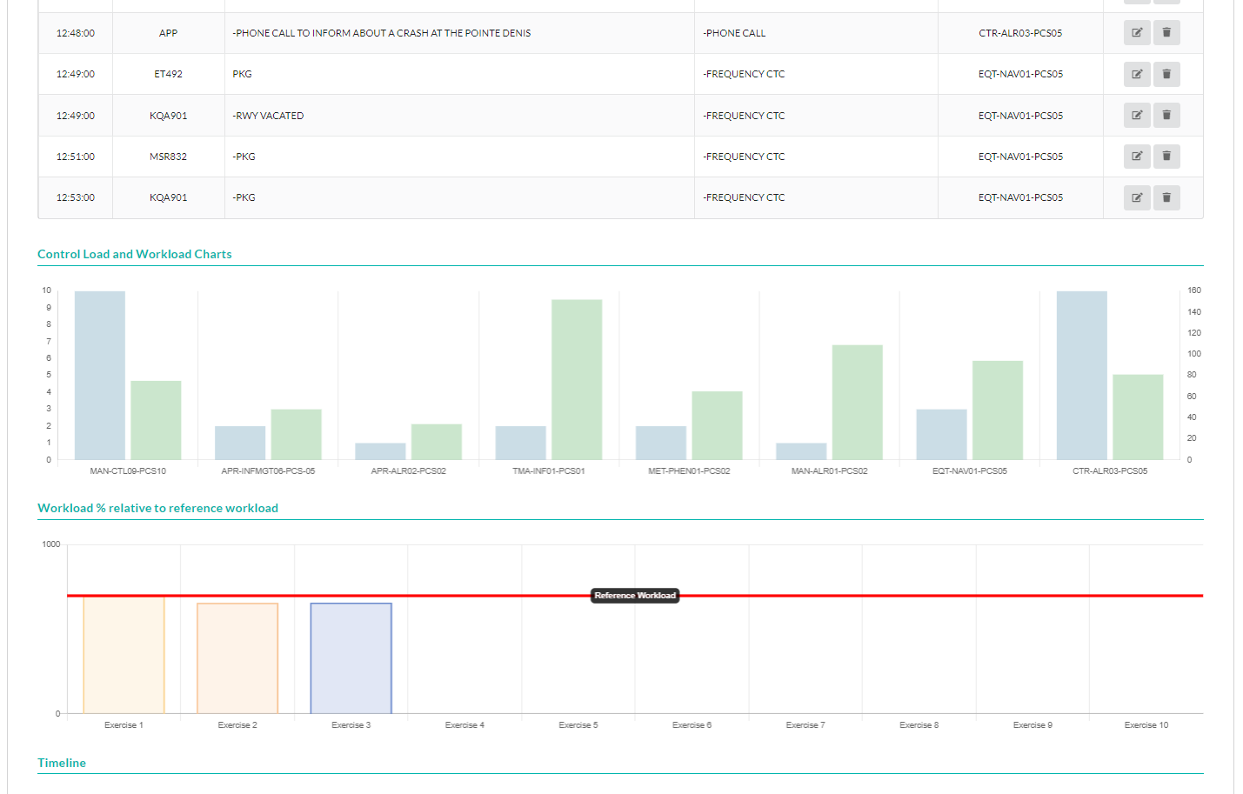Click the blue APR-INFMGT06-PCS-05 bar
Viewport: 1243px width, 794px height.
[x=240, y=443]
